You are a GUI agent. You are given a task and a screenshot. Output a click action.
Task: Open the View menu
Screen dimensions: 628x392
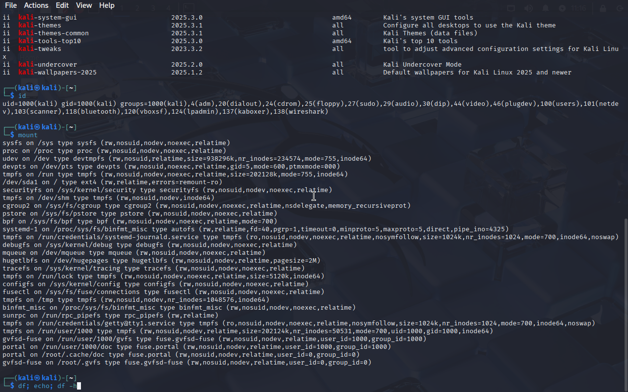(x=84, y=5)
